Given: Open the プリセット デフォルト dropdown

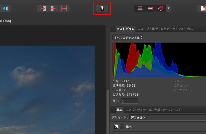Looking at the screenshot, I should click(x=167, y=118).
